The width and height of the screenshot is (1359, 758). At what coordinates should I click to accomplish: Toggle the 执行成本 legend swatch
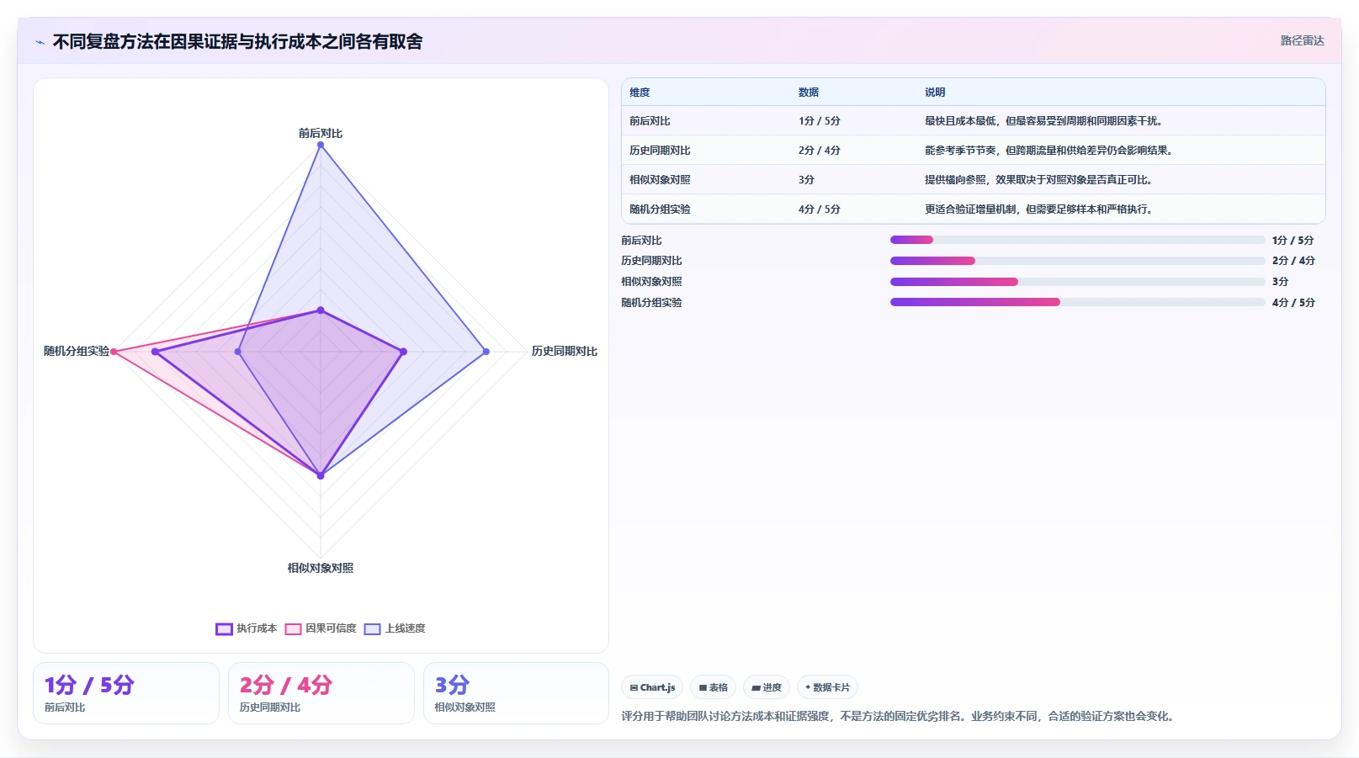(x=224, y=628)
